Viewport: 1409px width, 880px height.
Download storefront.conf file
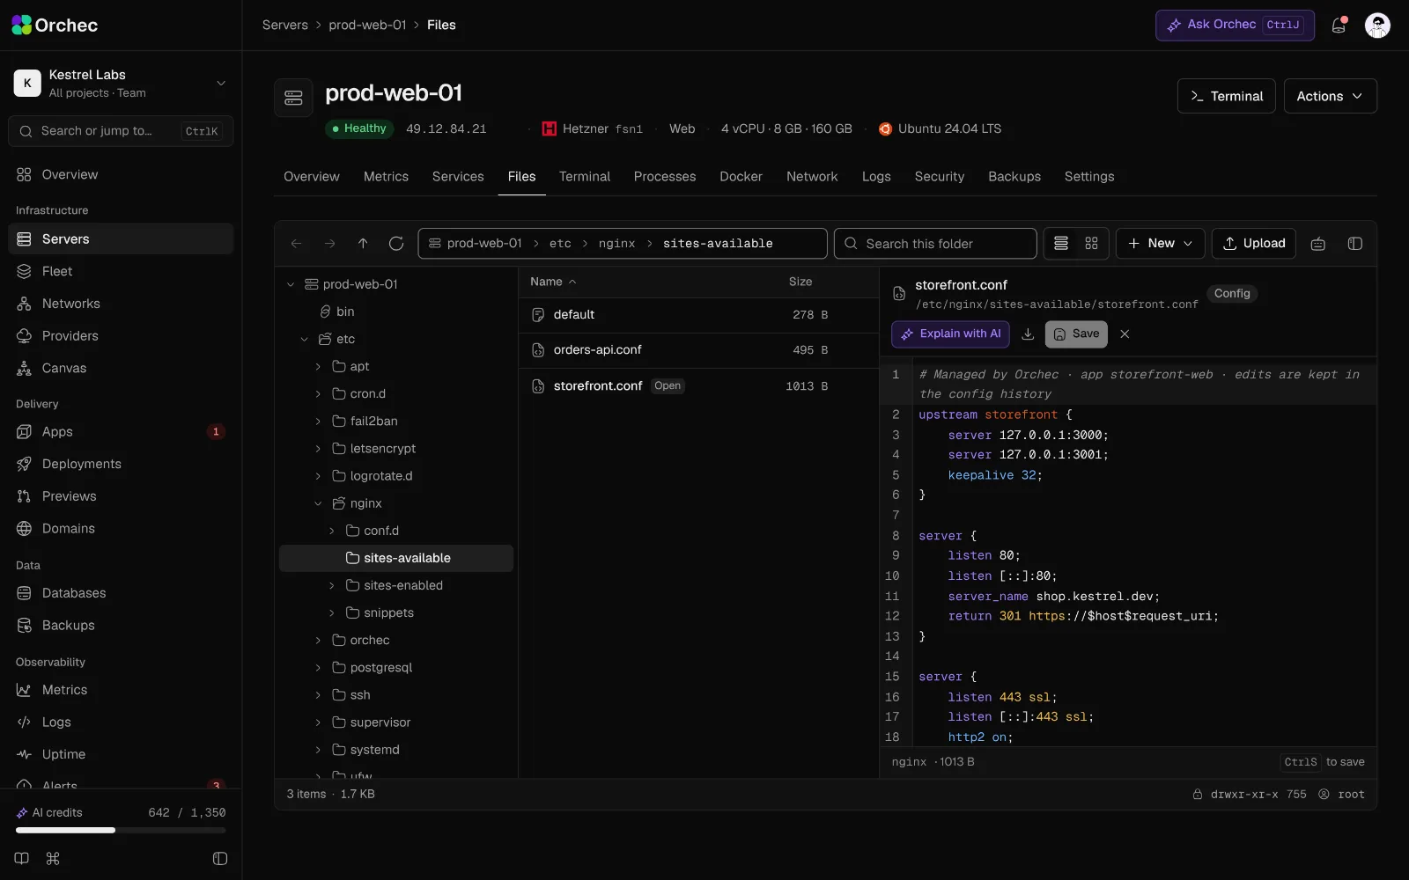(x=1028, y=334)
